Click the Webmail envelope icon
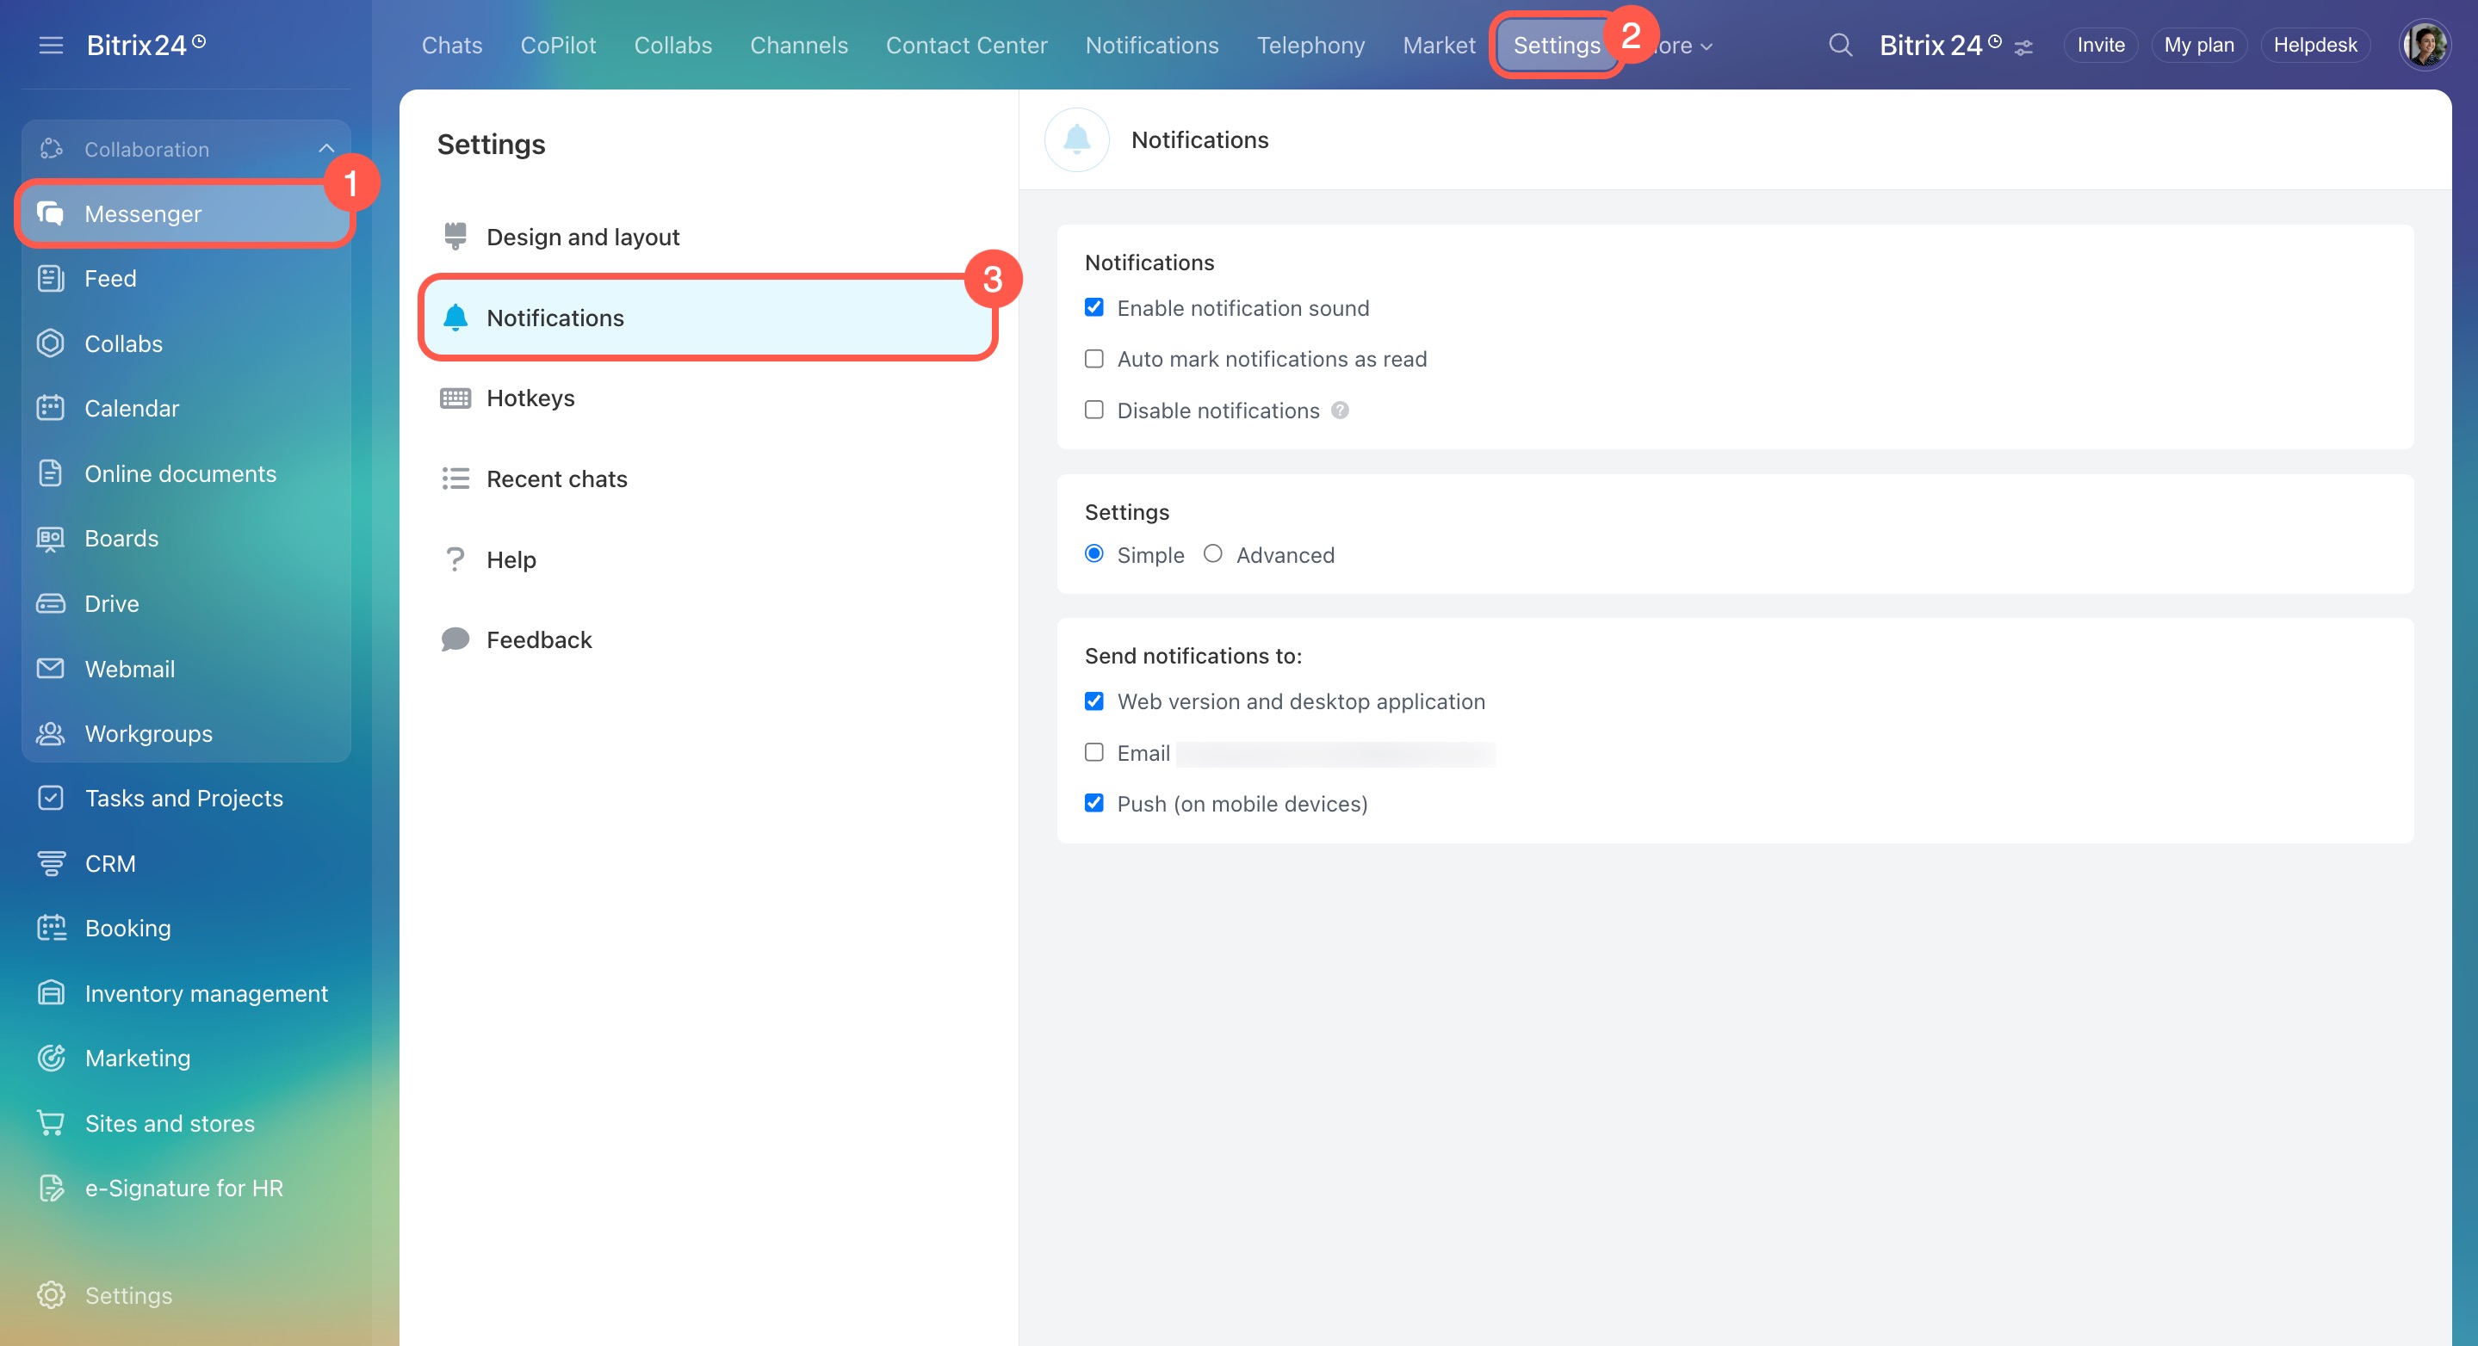This screenshot has height=1346, width=2478. [x=50, y=668]
